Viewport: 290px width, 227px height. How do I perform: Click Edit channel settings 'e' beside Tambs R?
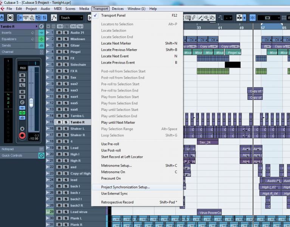[x=42, y=26]
